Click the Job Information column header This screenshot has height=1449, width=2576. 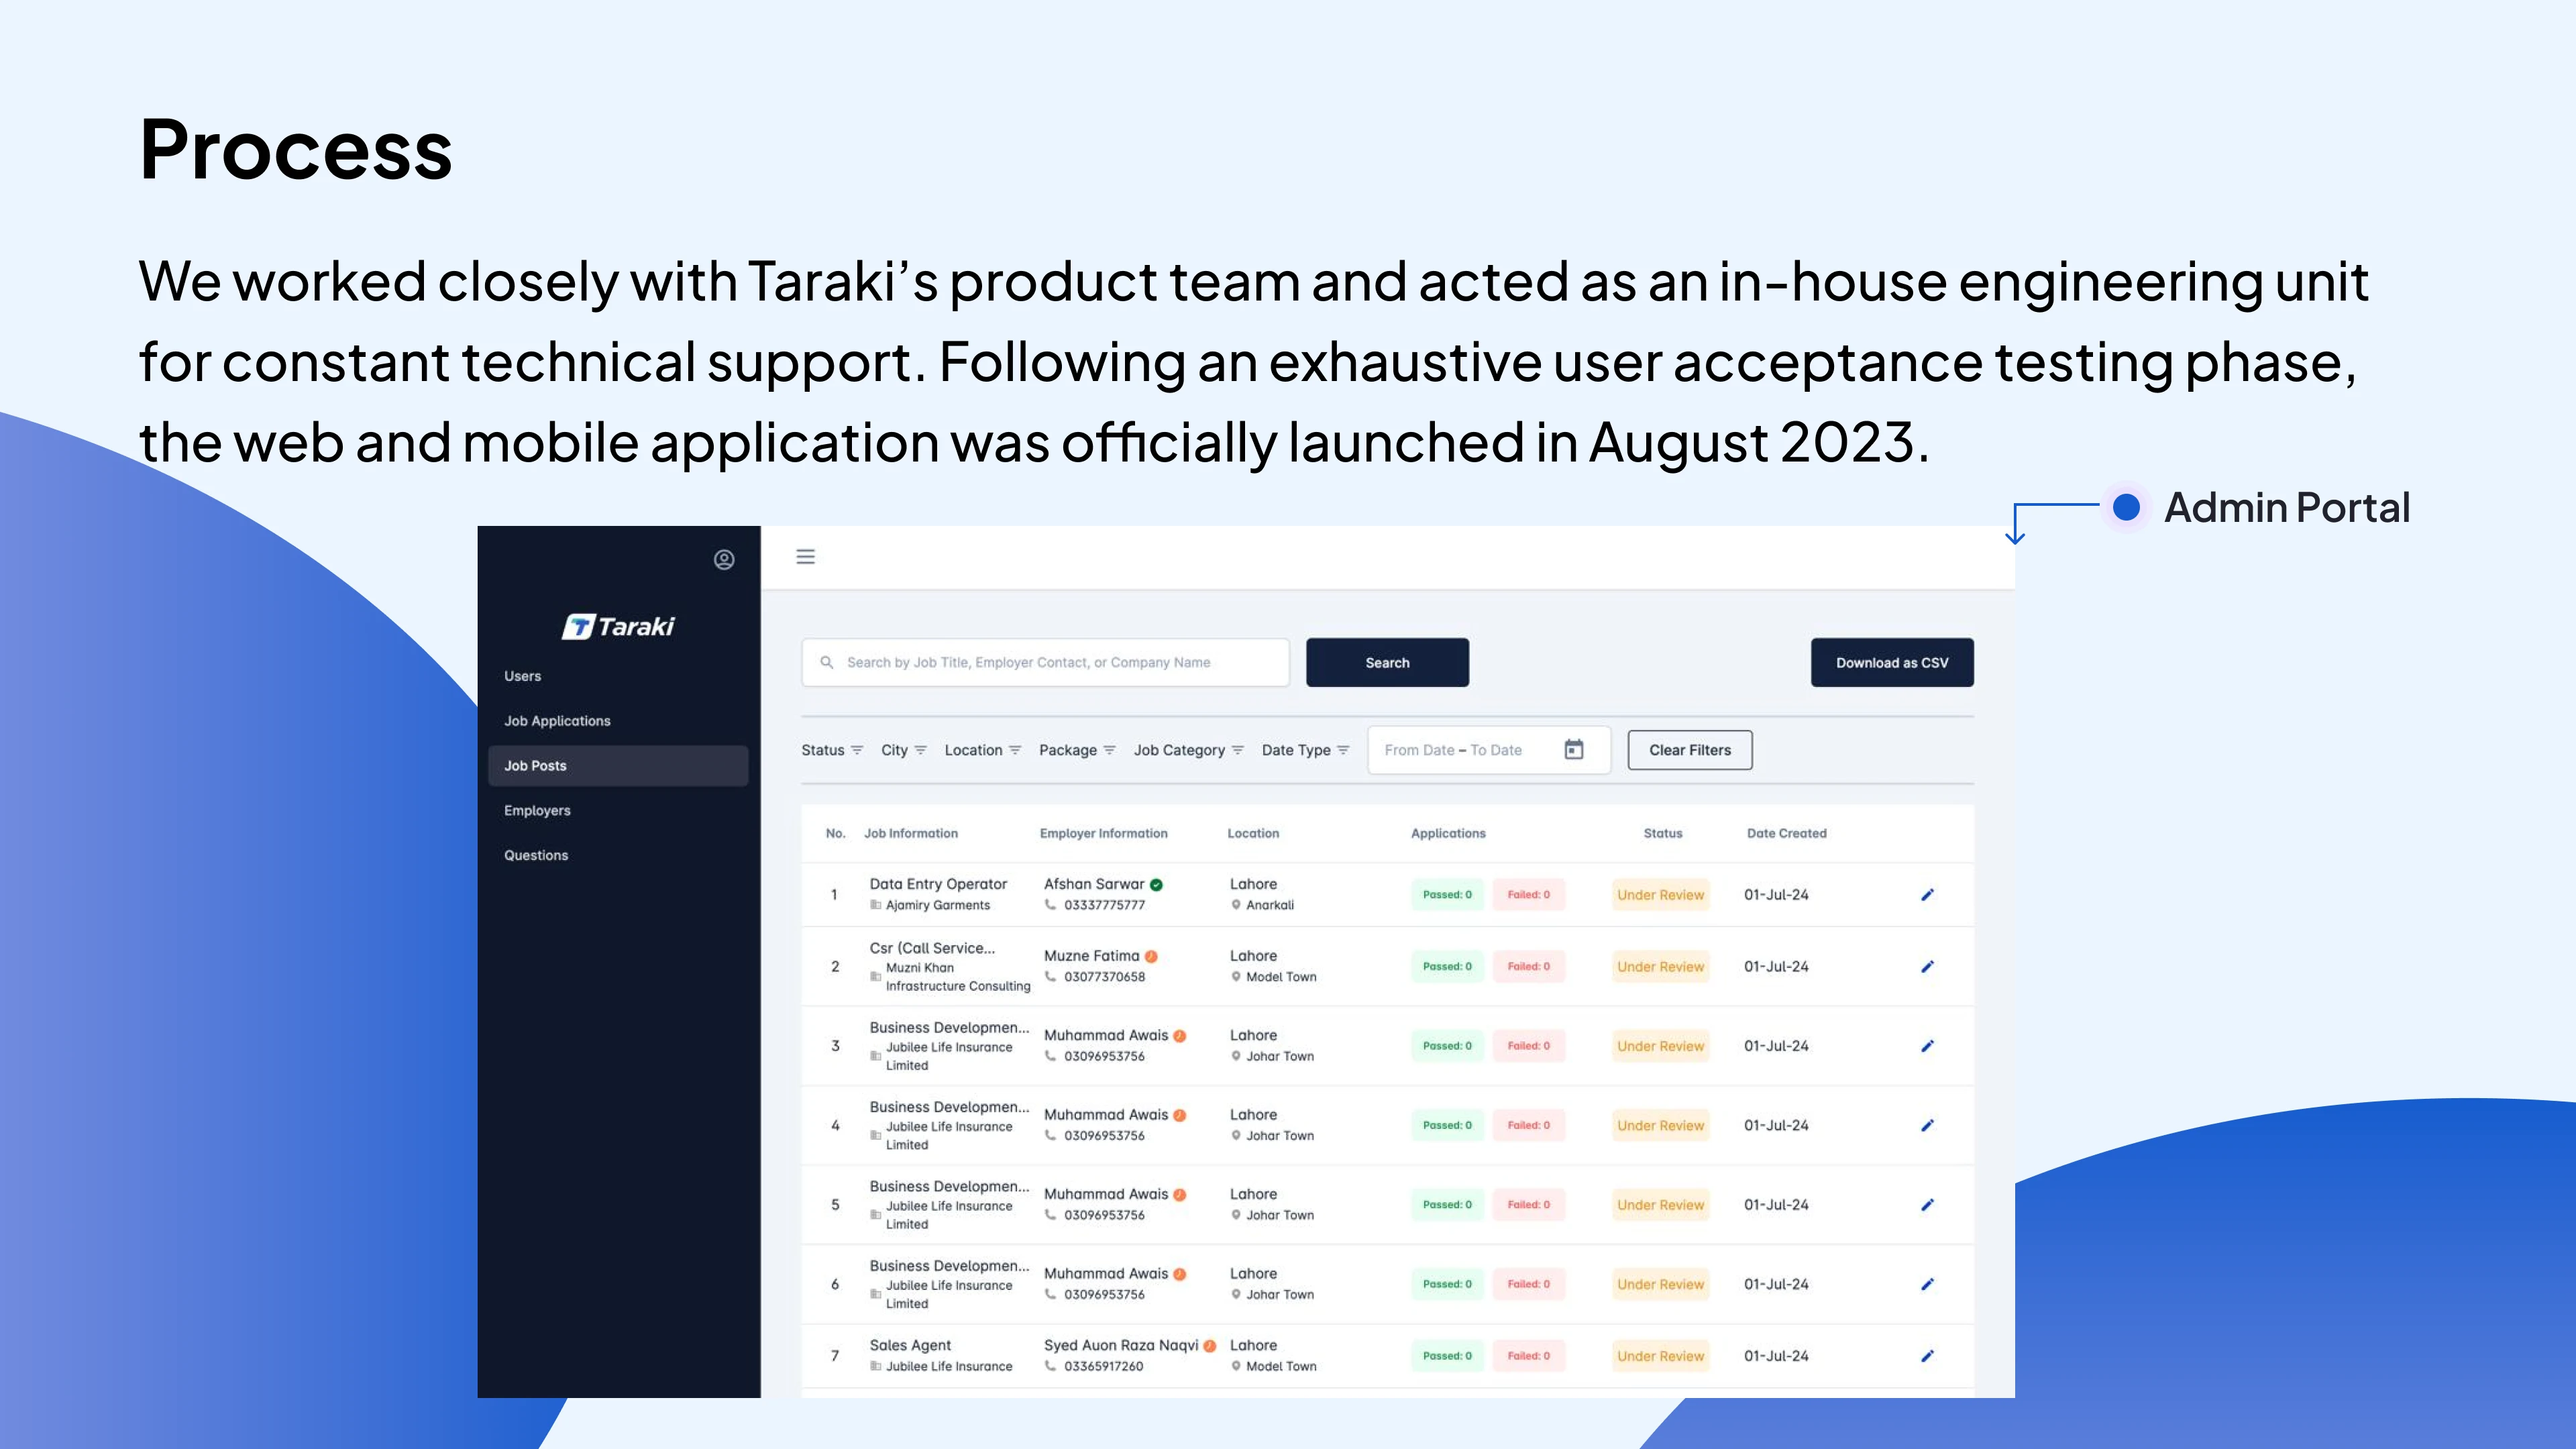910,833
